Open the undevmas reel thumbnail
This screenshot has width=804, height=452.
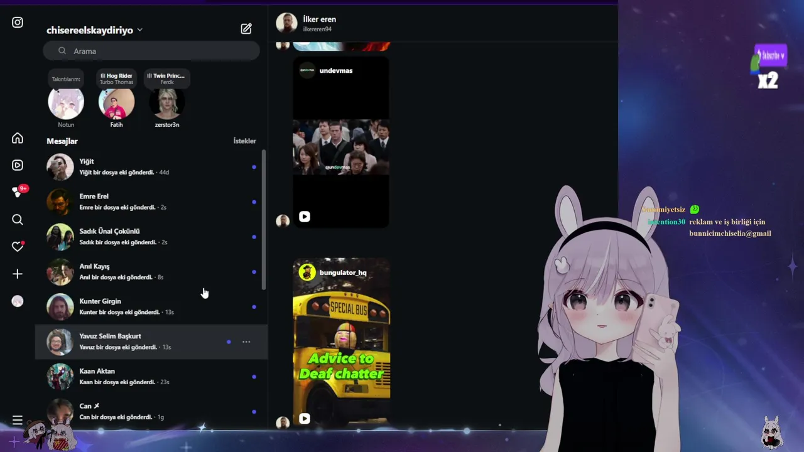(341, 143)
